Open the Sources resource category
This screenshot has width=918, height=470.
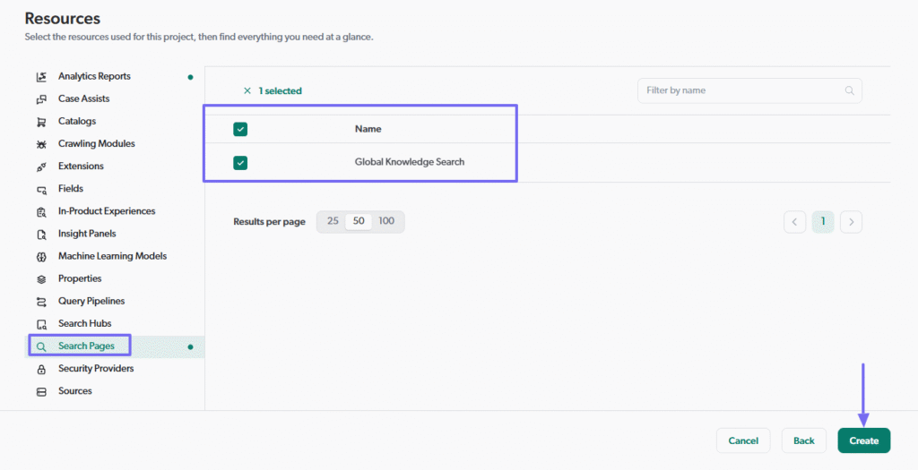tap(75, 391)
